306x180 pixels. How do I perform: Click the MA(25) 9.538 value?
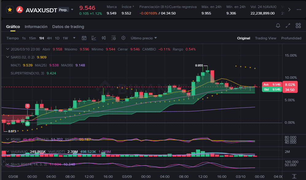54,65
